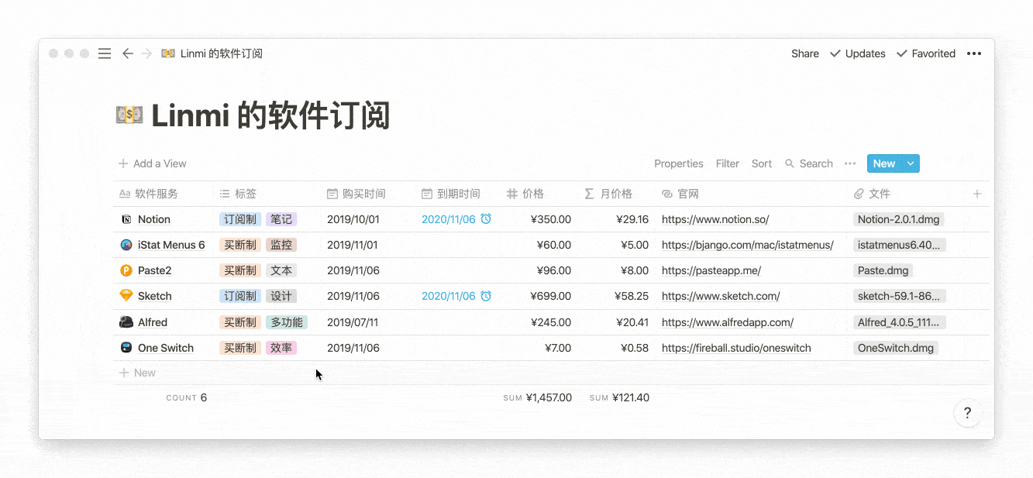The image size is (1033, 478).
Task: Open the COUNT calculation menu
Action: coord(186,397)
